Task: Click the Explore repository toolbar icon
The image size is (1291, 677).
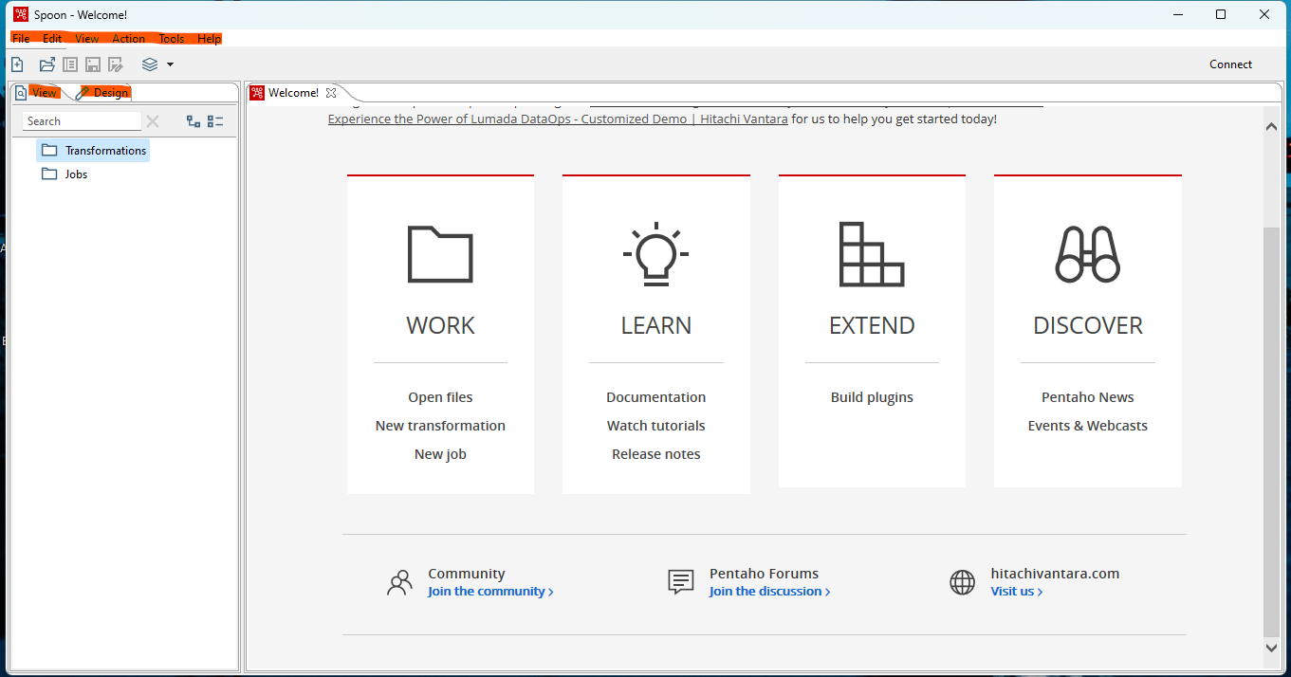Action: (x=70, y=64)
